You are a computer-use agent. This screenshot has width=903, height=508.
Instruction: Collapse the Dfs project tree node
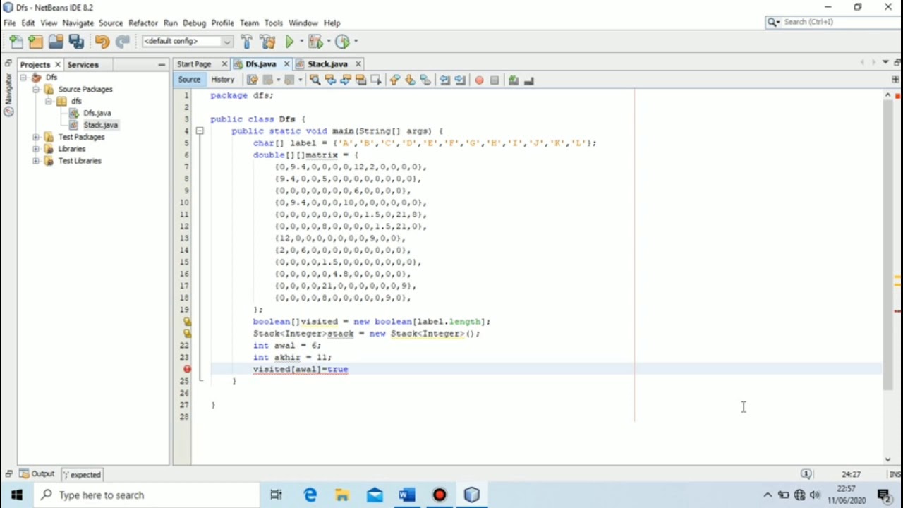coord(23,78)
